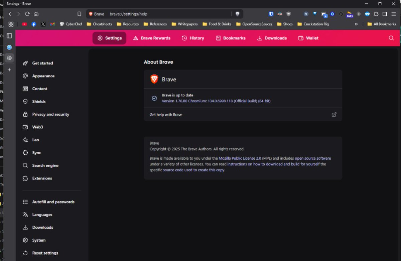Toggle the sidebar panel icon near the profile
401x261 pixels.
[385, 14]
